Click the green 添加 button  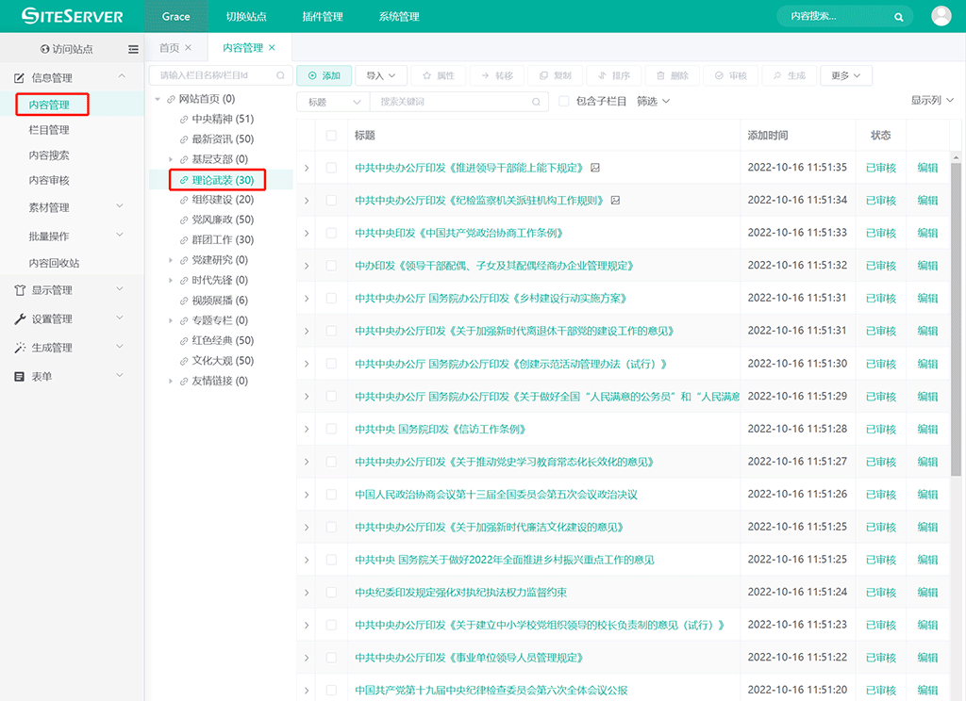coord(324,75)
